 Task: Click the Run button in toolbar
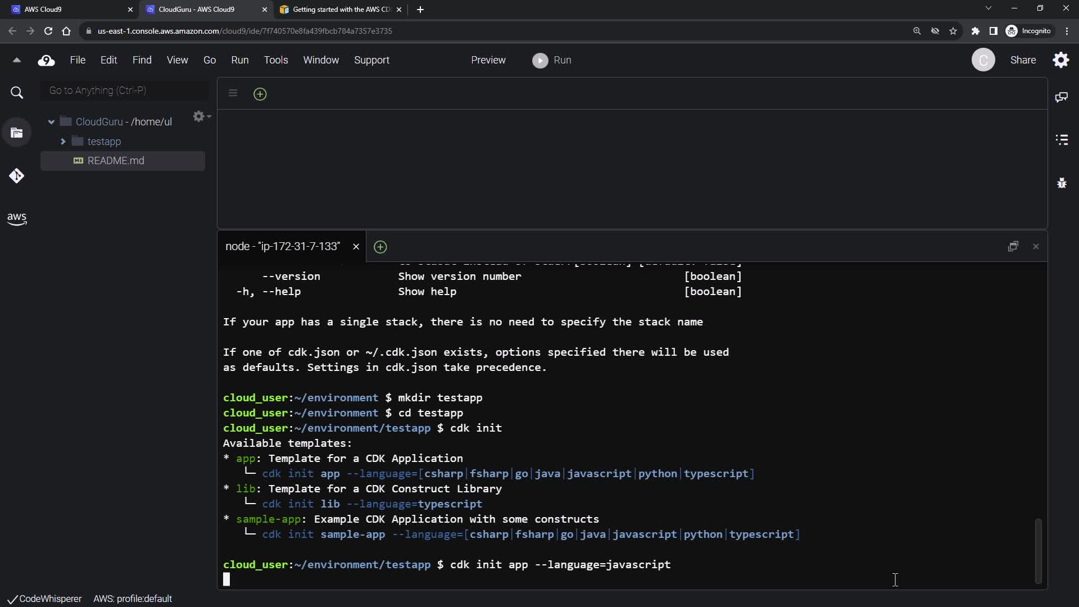[551, 60]
